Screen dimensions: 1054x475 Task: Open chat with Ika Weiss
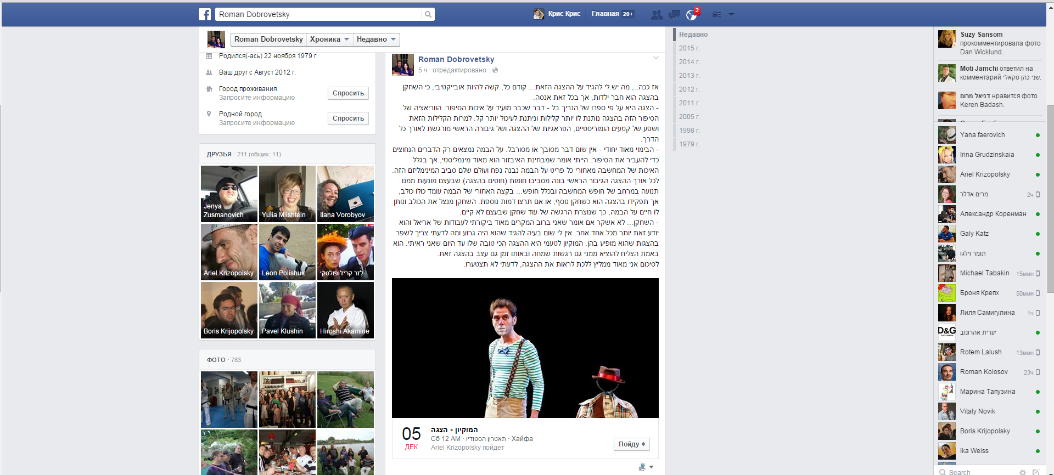click(x=989, y=451)
